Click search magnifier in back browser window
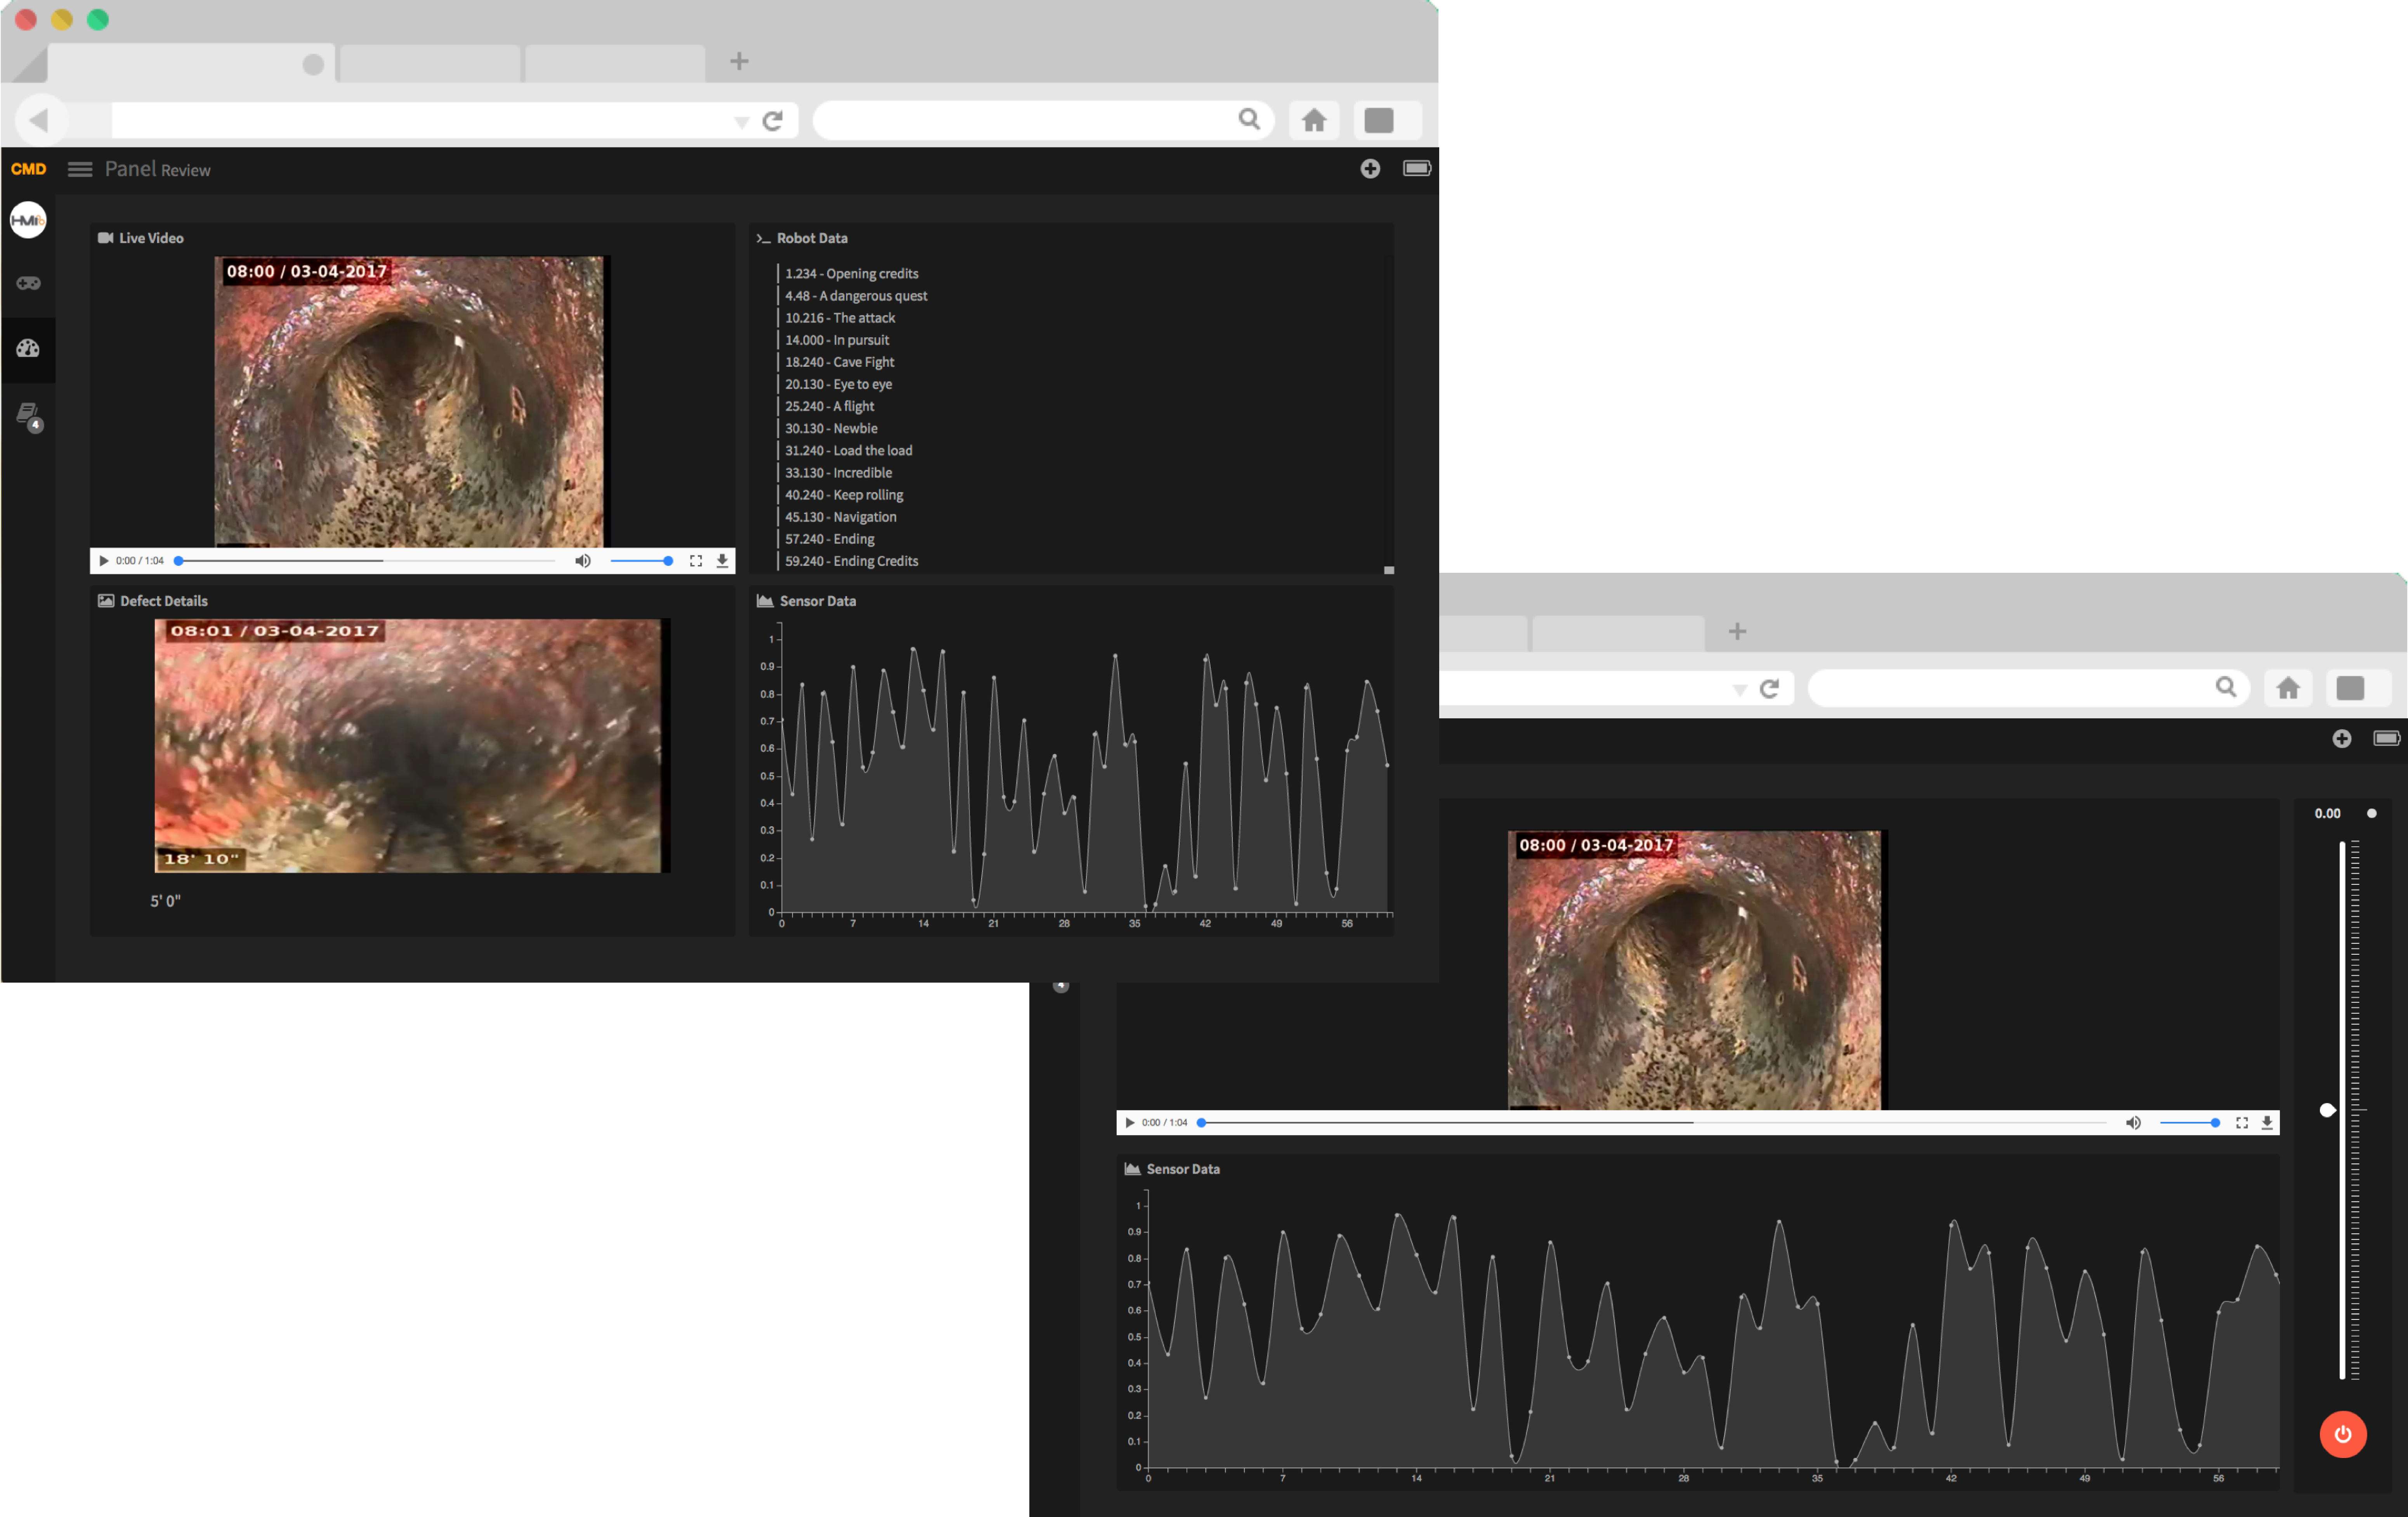The width and height of the screenshot is (2408, 1517). [x=2226, y=686]
